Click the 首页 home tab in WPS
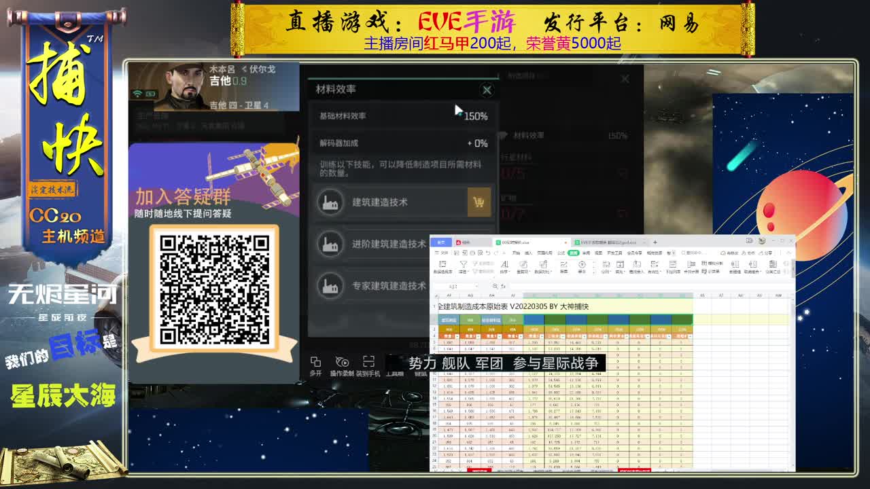The height and width of the screenshot is (489, 870). coord(441,242)
